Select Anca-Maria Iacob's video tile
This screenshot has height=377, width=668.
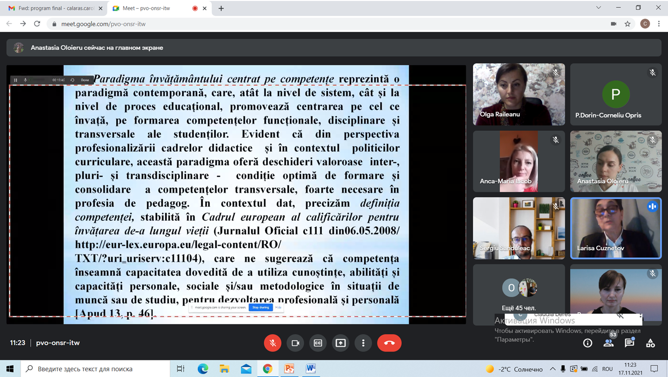pyautogui.click(x=519, y=161)
